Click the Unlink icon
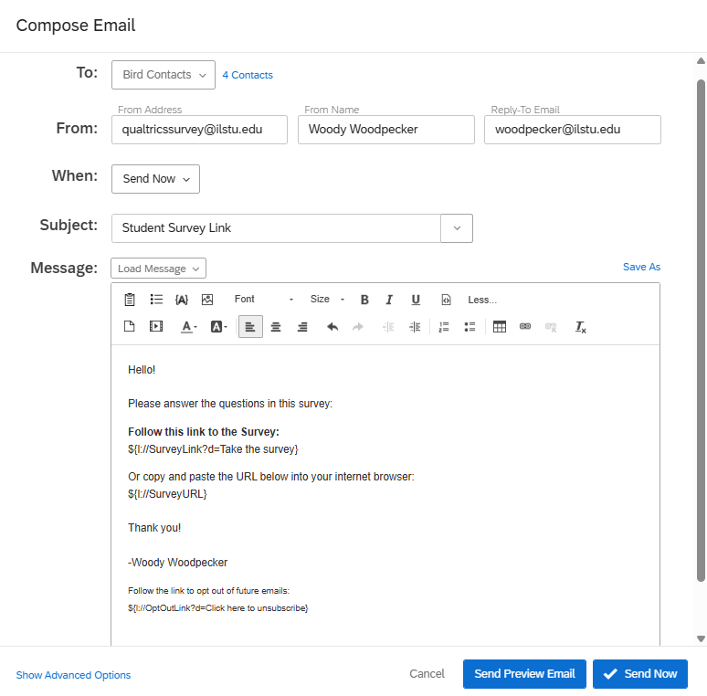The height and width of the screenshot is (696, 707). (x=551, y=327)
